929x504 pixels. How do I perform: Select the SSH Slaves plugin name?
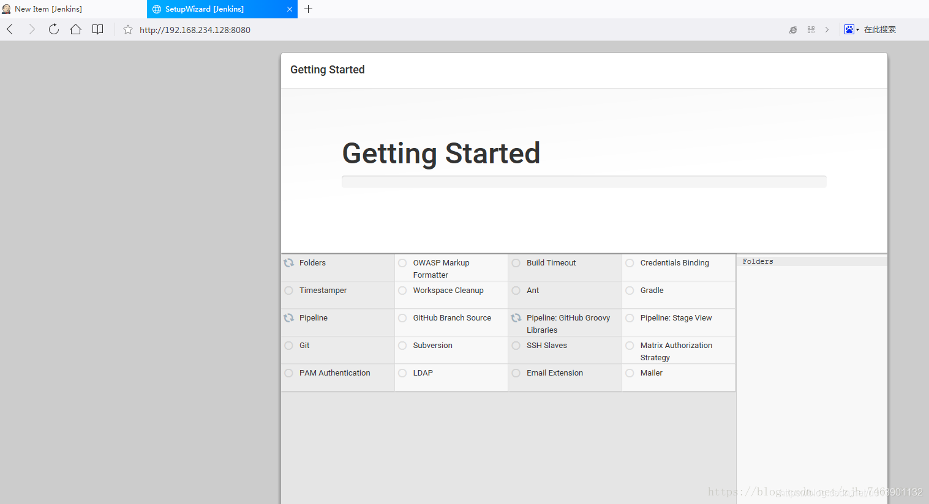click(547, 346)
